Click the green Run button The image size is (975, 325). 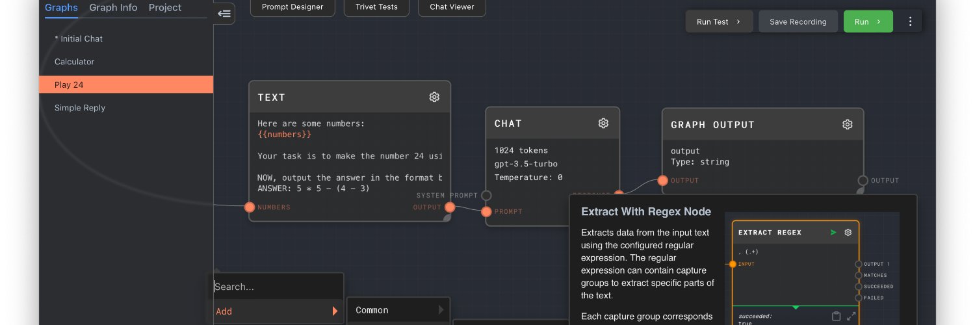868,21
